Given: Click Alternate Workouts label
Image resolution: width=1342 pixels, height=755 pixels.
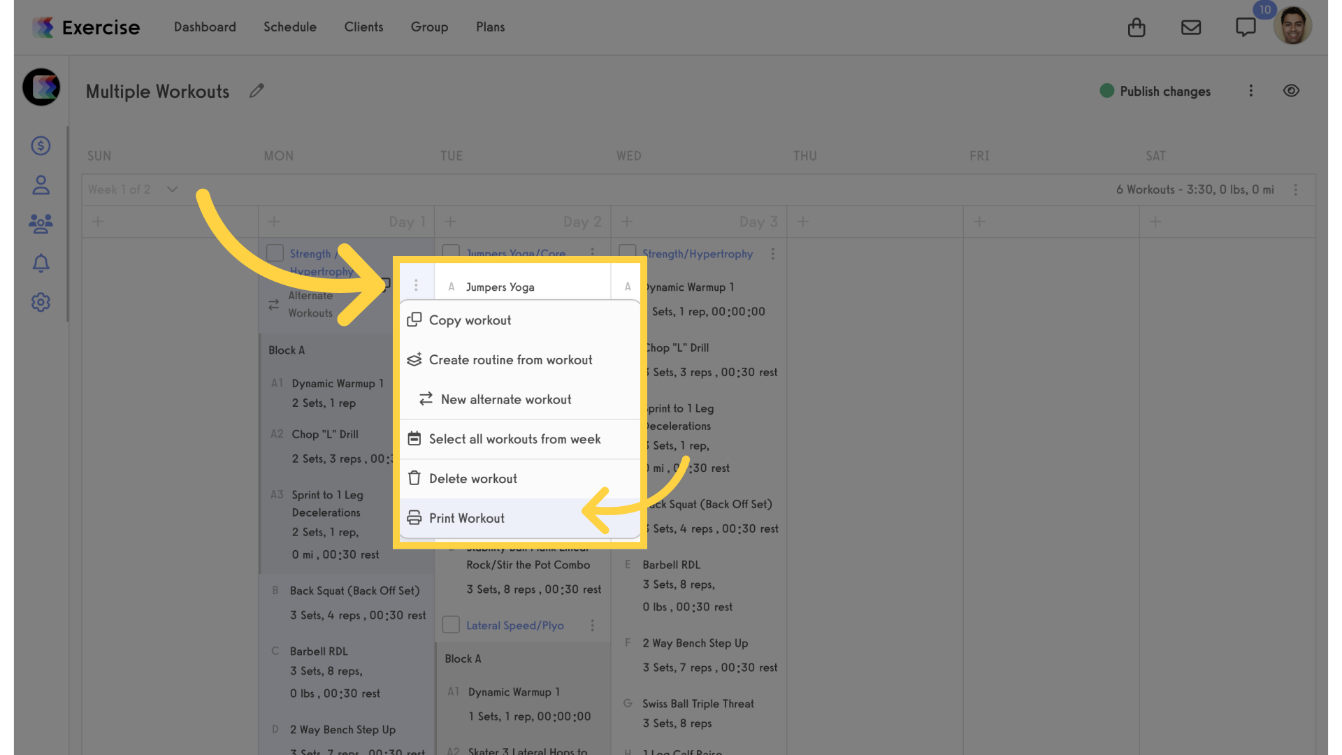Looking at the screenshot, I should [310, 304].
